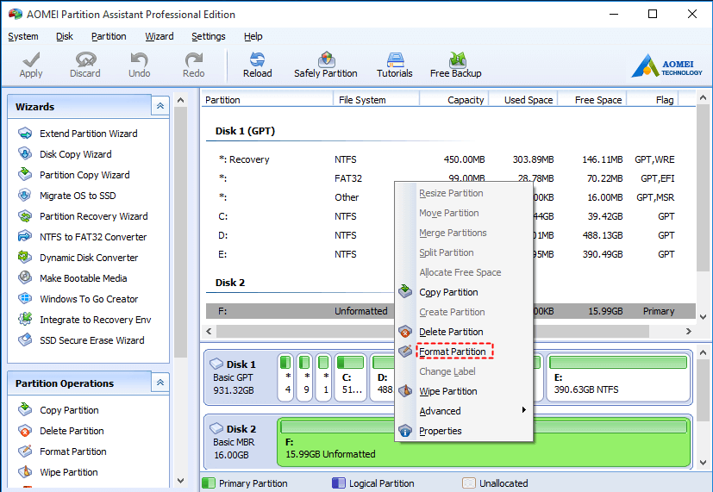Launch Windows To Go Creator

tap(89, 299)
